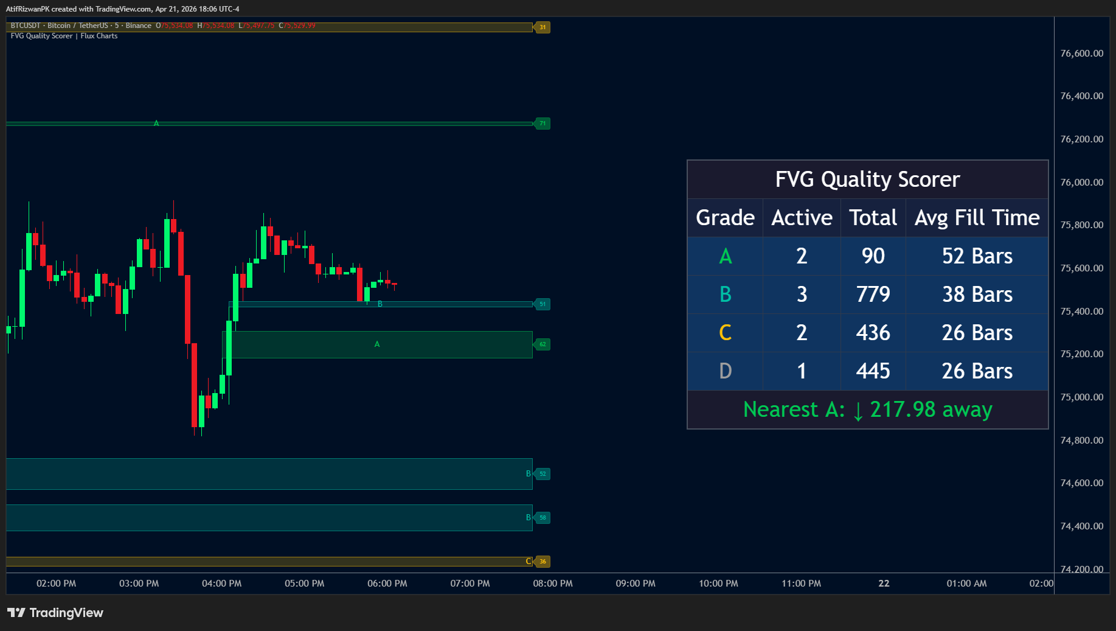Click the 75,000.00 price axis label
The width and height of the screenshot is (1116, 631).
(1081, 397)
